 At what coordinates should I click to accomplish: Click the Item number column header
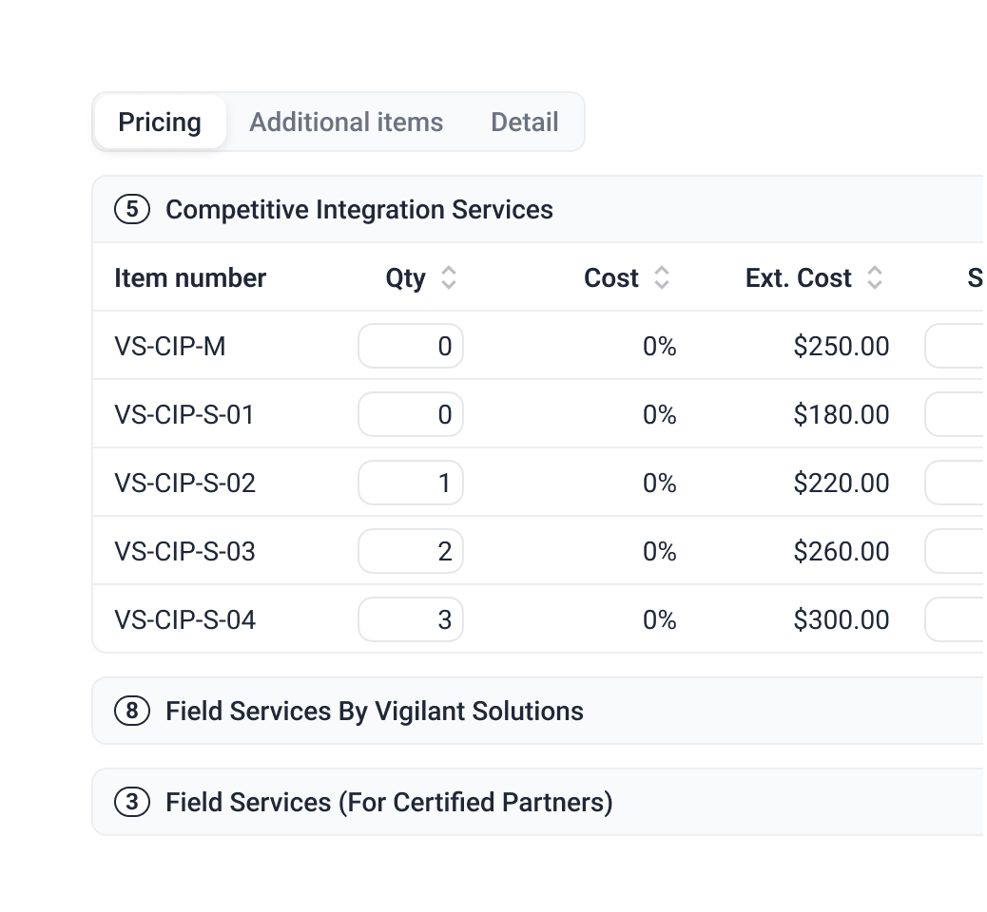(x=190, y=277)
